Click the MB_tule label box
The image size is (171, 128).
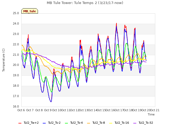coord(30,11)
